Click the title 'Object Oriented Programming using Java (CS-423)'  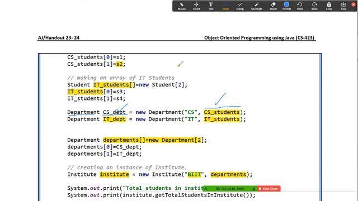[259, 38]
